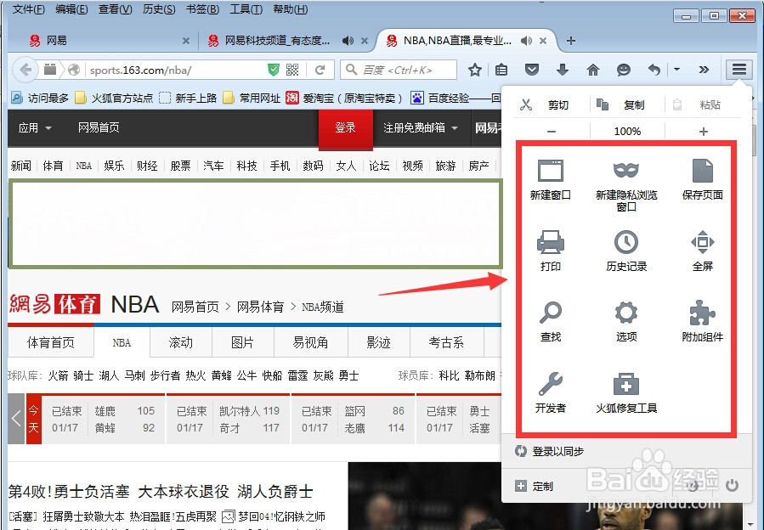
Task: Zoom in with the plus button
Action: tap(703, 132)
